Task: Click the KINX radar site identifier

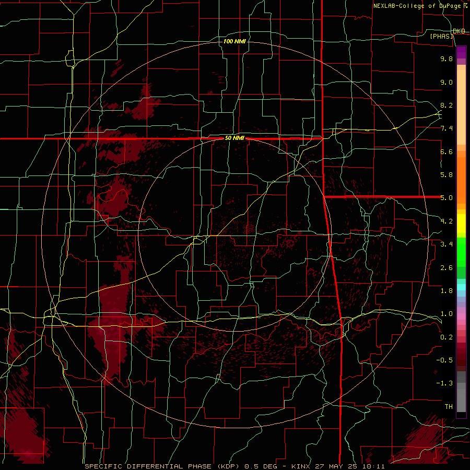Action: click(301, 466)
